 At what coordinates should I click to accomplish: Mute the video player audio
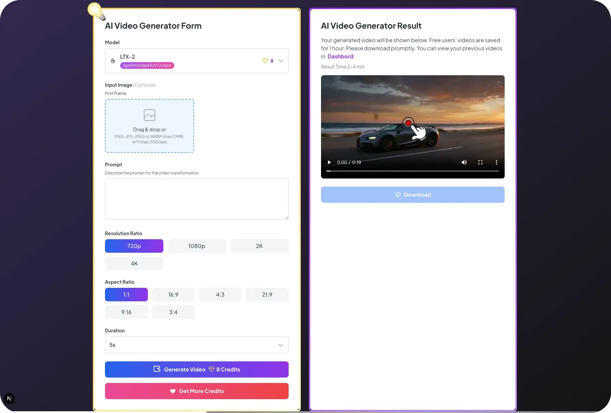tap(464, 162)
